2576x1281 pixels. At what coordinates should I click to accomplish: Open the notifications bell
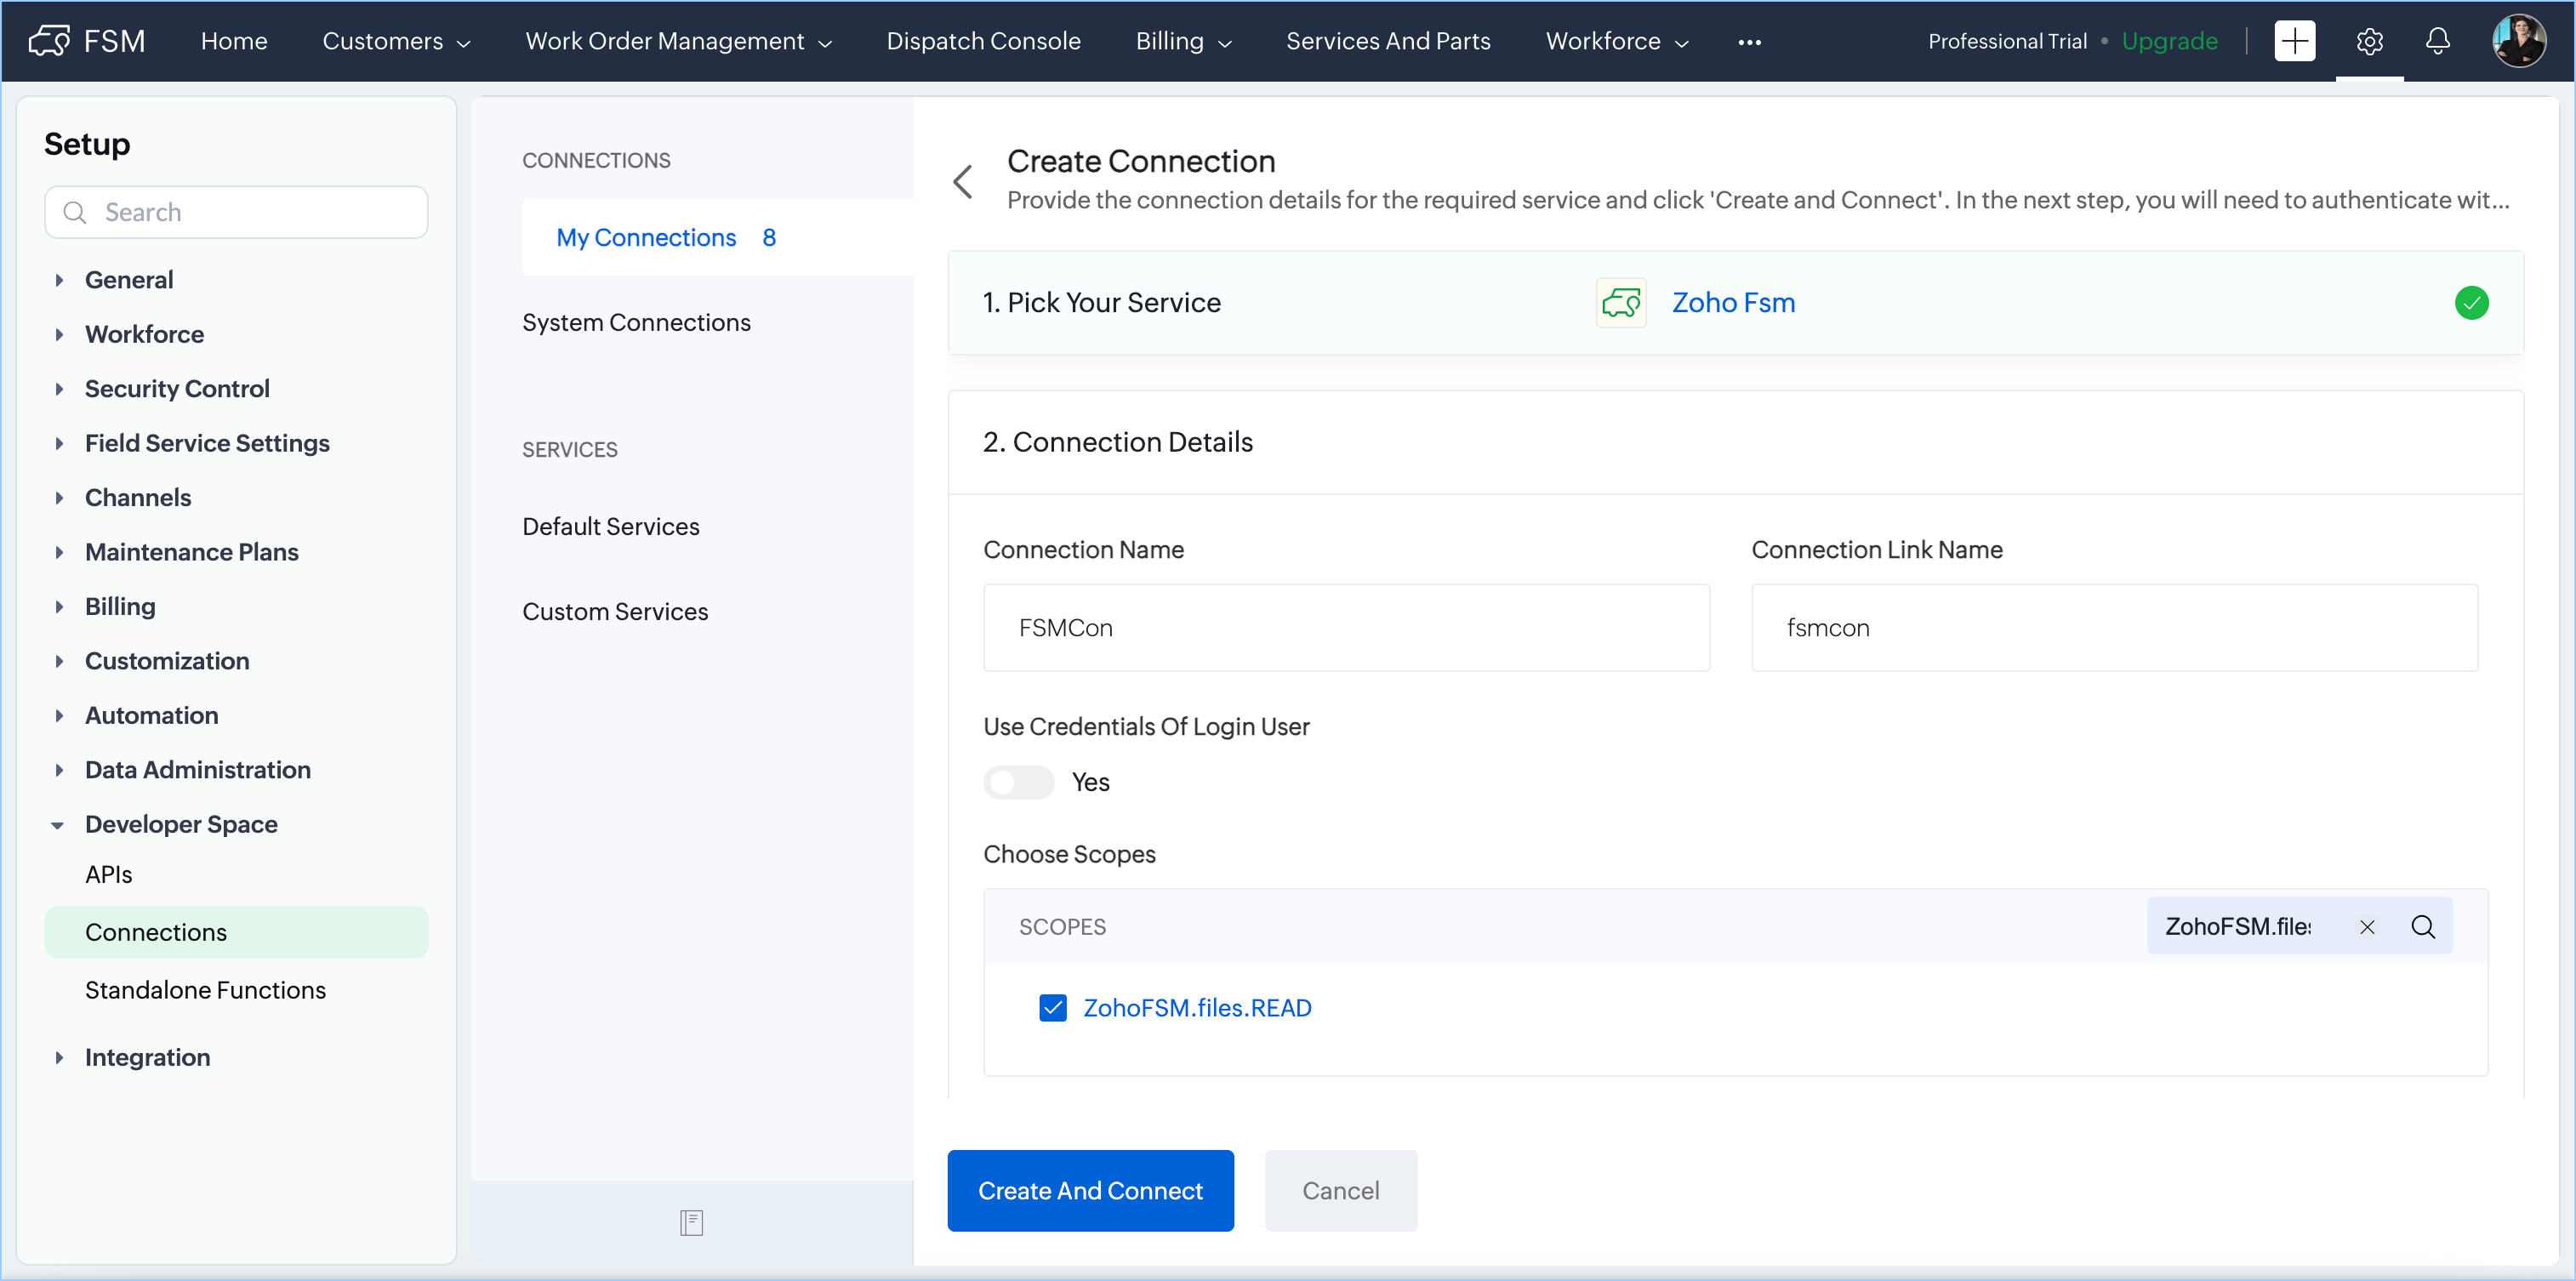[x=2438, y=41]
